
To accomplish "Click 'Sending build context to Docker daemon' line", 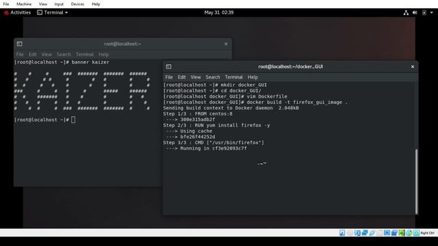I will pyautogui.click(x=231, y=108).
